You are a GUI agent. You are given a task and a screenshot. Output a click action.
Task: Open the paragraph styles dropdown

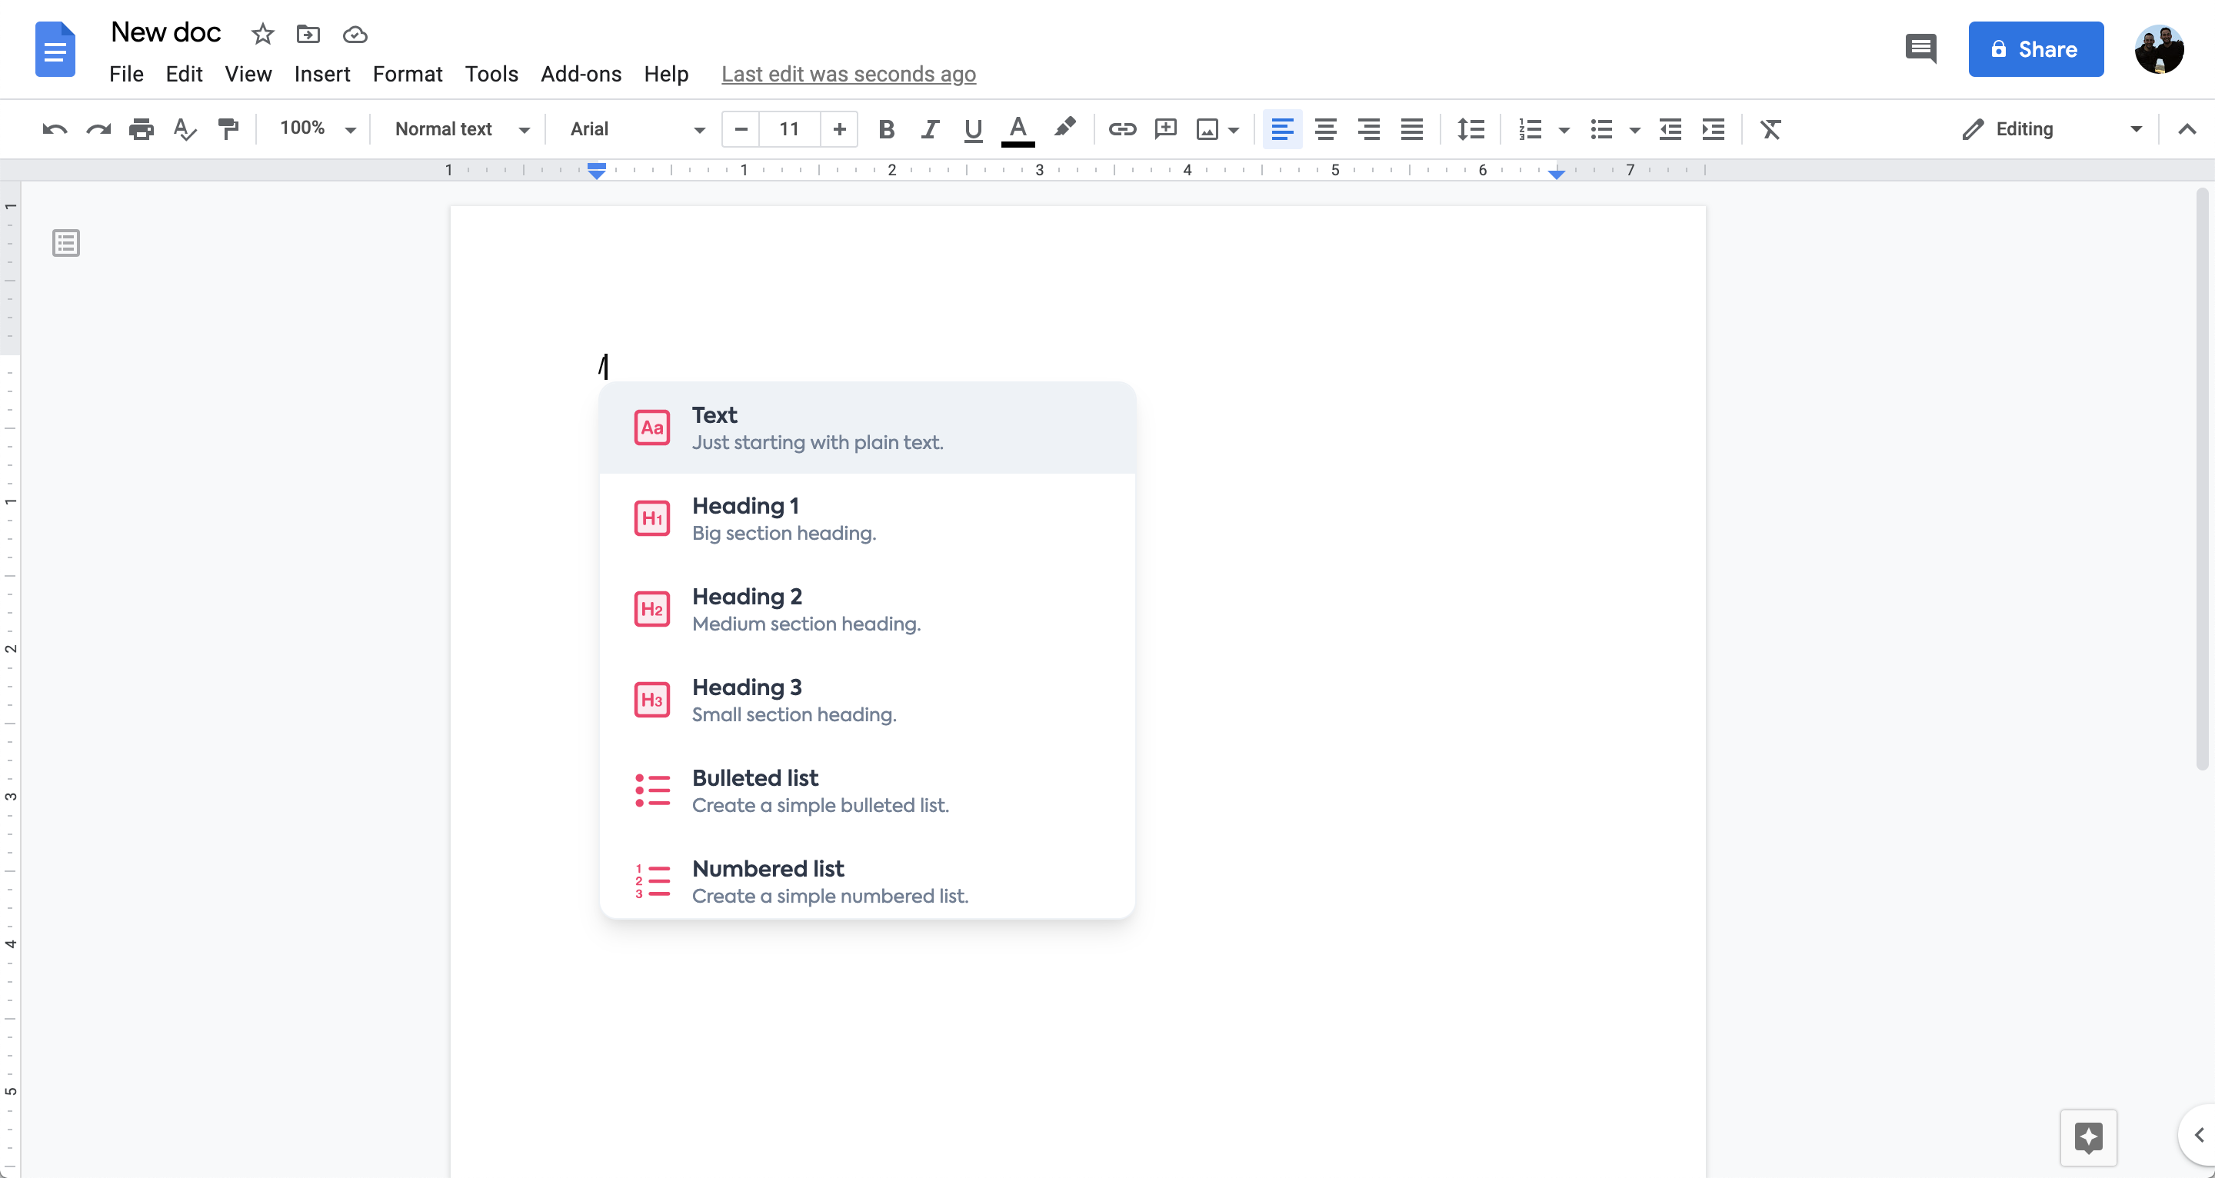(460, 129)
